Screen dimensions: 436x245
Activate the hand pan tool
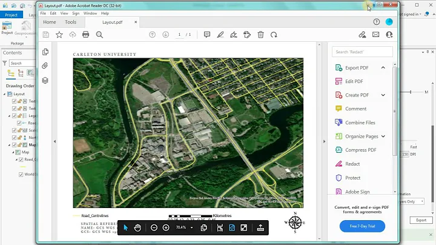tap(137, 228)
